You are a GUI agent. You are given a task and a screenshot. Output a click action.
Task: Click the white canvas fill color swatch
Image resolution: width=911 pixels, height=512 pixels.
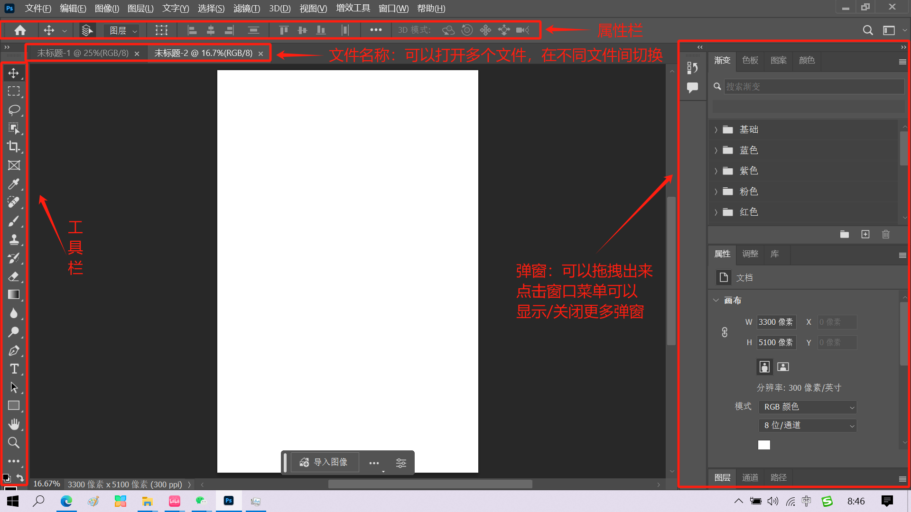point(764,445)
